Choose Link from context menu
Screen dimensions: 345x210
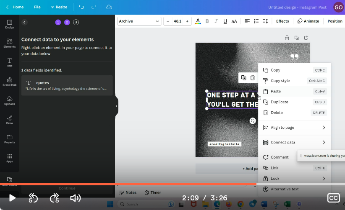(295, 168)
